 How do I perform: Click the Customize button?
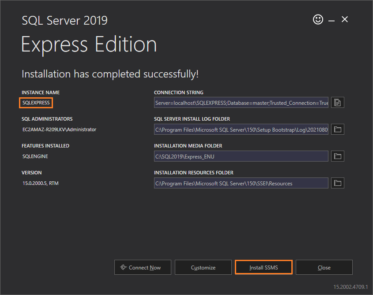[x=203, y=267]
